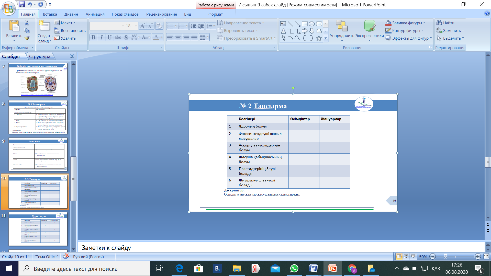This screenshot has width=491, height=276.
Task: Toggle Italic text formatting
Action: 102,38
